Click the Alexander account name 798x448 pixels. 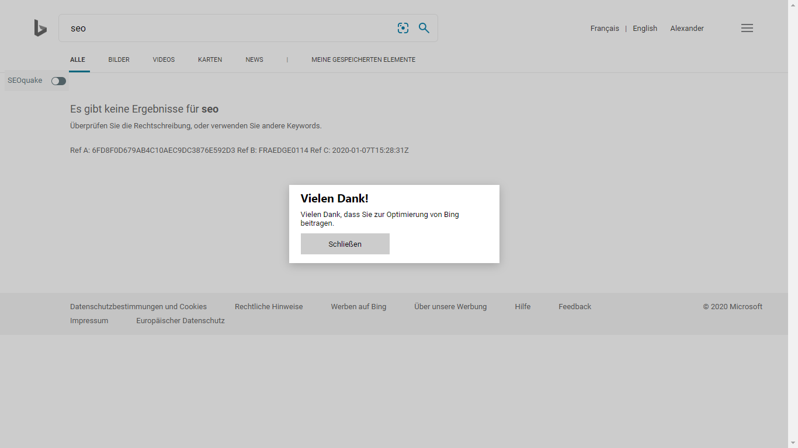tap(687, 29)
